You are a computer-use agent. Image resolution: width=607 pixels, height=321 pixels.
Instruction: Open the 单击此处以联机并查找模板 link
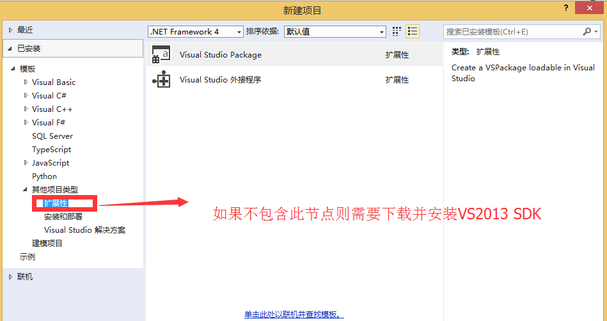click(x=294, y=315)
